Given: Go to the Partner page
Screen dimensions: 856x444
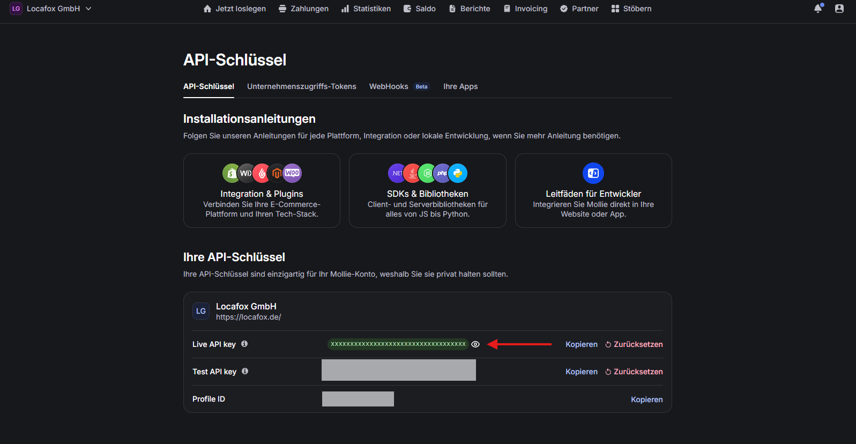Looking at the screenshot, I should point(579,9).
